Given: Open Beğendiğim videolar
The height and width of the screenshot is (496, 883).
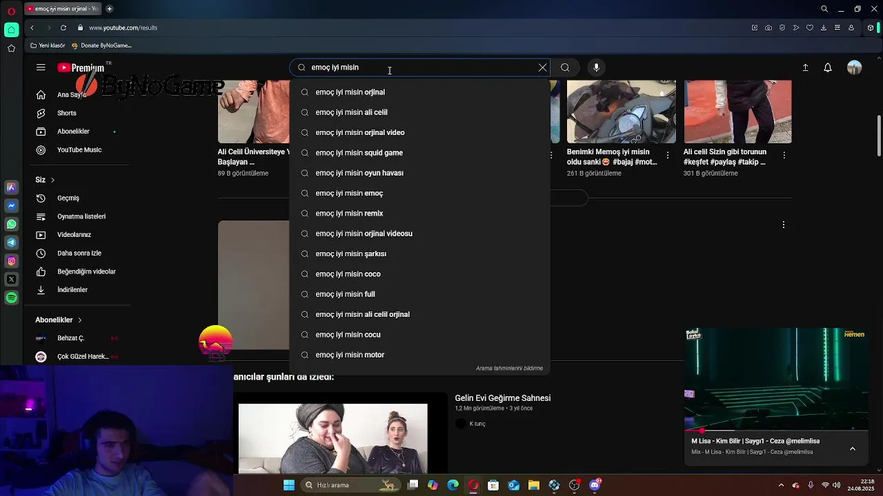Looking at the screenshot, I should pos(86,271).
